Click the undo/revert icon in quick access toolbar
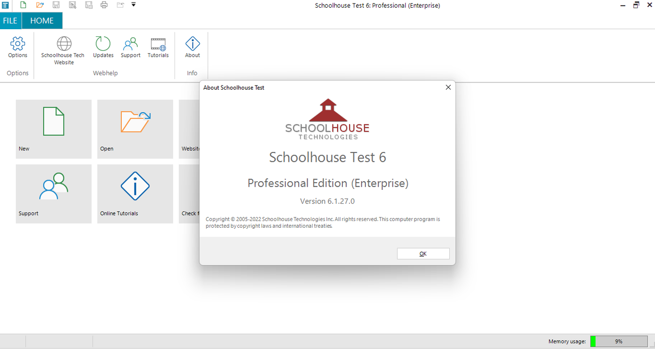This screenshot has width=655, height=349. (x=120, y=5)
